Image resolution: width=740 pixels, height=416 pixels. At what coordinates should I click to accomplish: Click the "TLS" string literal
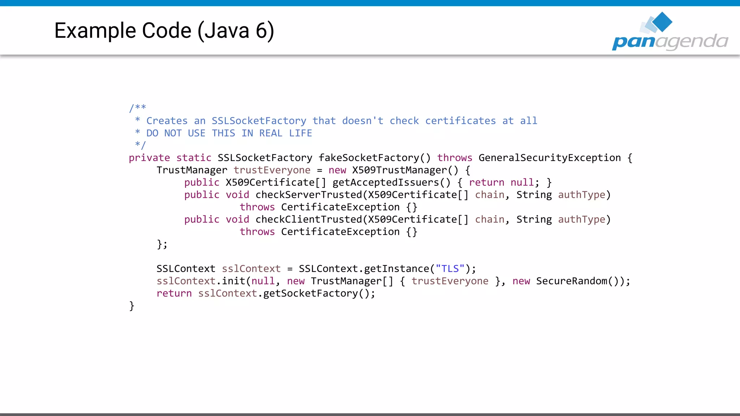450,269
